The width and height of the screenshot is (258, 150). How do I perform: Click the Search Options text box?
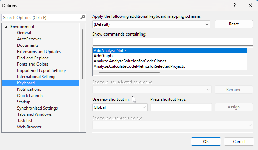pos(40,17)
